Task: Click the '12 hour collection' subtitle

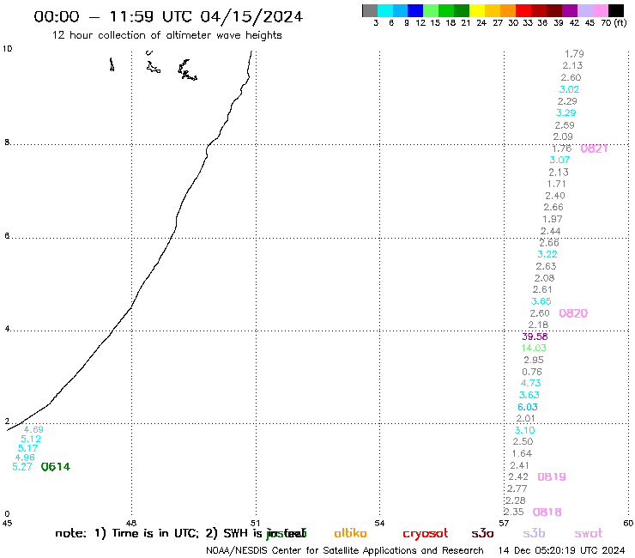Action: click(166, 35)
